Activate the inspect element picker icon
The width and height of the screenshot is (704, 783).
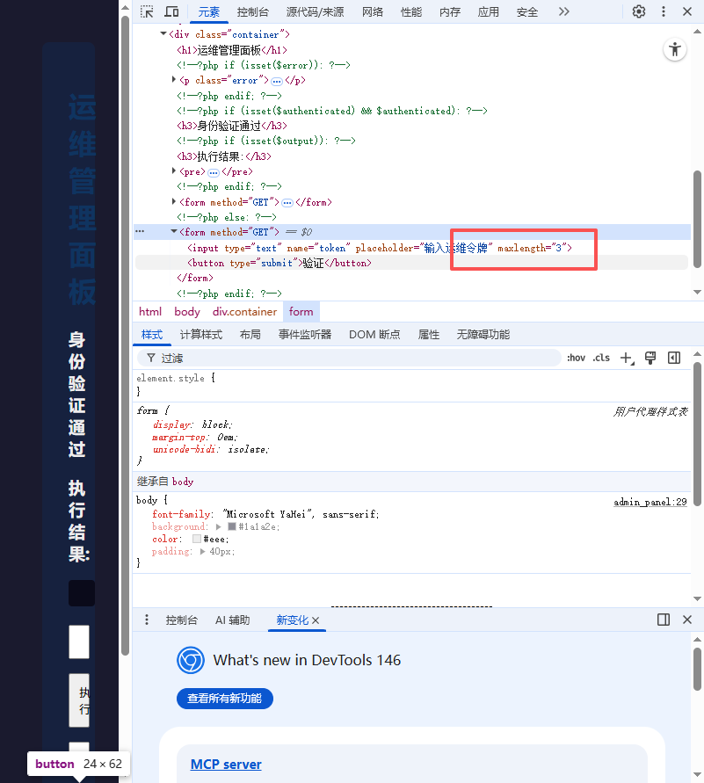pos(148,11)
